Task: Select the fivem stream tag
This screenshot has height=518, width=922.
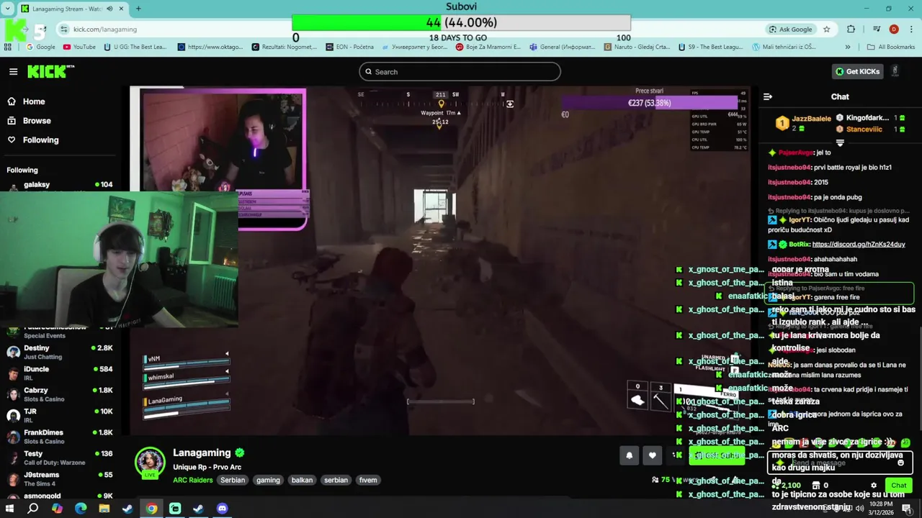Action: tap(368, 480)
